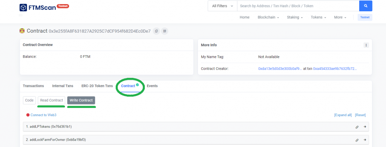
Task: Open the Tokens menu dropdown
Action: click(318, 17)
